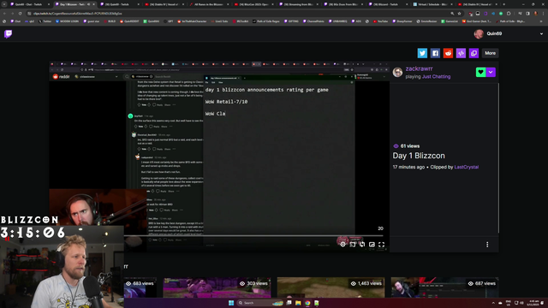The image size is (548, 308).
Task: Switch to the Streaming from Blizzard tab
Action: pyautogui.click(x=299, y=4)
